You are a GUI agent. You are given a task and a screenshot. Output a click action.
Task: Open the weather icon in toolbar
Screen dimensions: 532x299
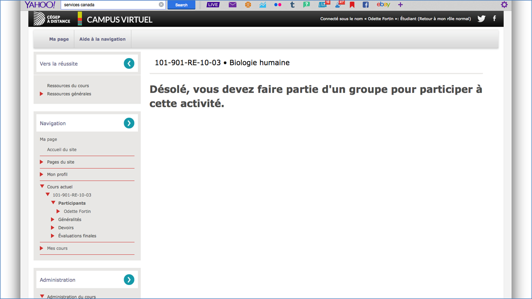(339, 5)
